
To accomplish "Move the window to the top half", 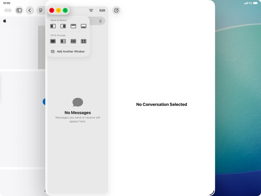I will (73, 26).
